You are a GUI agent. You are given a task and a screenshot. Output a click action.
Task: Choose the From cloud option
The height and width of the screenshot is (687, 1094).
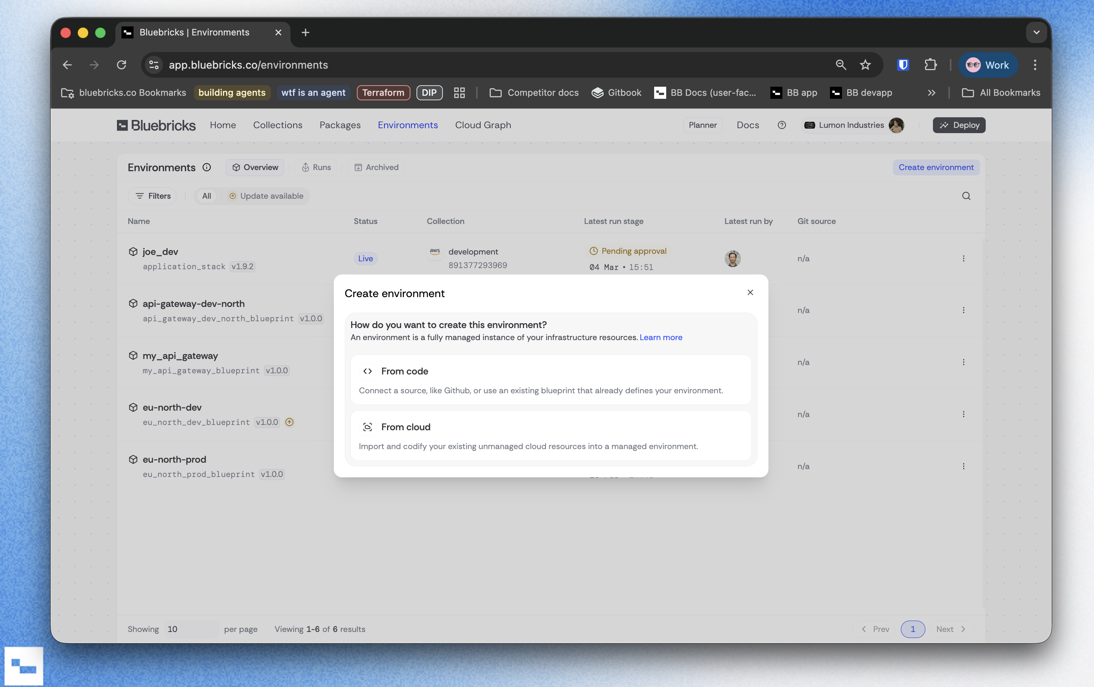pyautogui.click(x=551, y=436)
